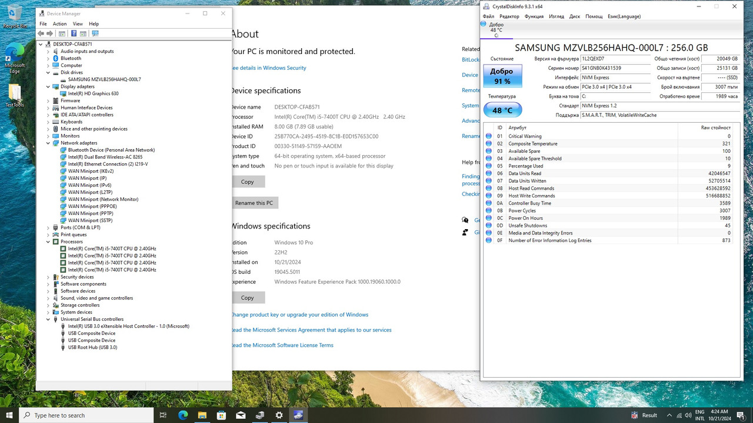Open Microsoft Edge desktop shortcut
Image resolution: width=753 pixels, height=423 pixels.
coord(15,59)
